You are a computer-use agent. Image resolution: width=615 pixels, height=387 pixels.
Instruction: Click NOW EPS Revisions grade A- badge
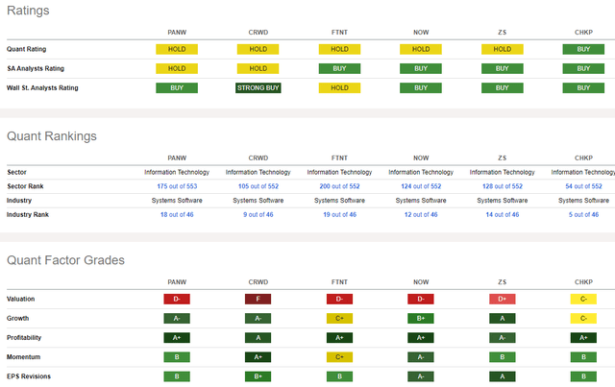coord(421,376)
